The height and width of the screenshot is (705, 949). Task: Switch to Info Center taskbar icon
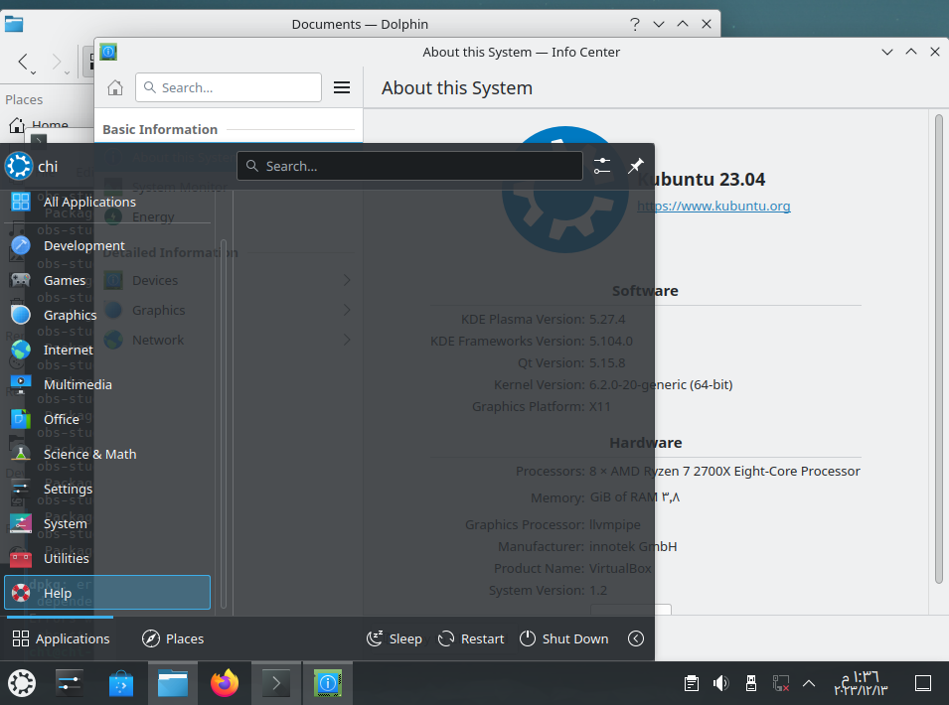pyautogui.click(x=327, y=683)
